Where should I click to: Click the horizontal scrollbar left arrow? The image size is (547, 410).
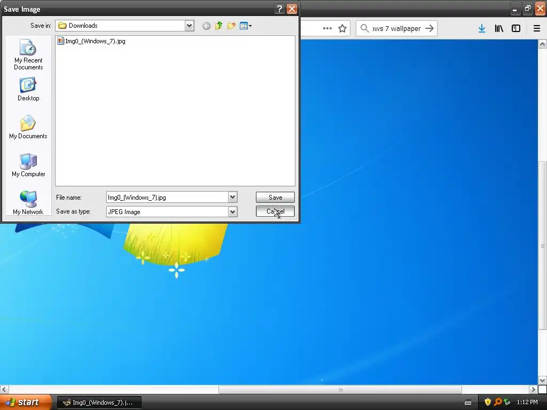(x=4, y=389)
